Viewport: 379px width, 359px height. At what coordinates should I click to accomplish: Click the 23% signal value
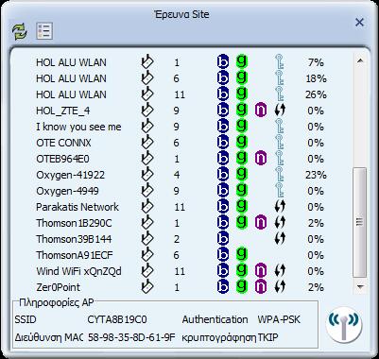[316, 175]
